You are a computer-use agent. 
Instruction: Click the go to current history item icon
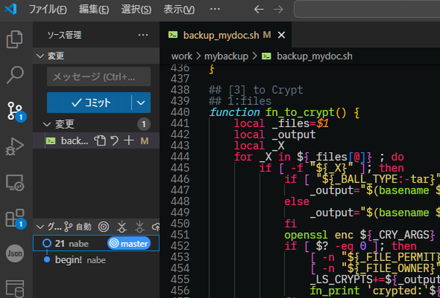[104, 226]
